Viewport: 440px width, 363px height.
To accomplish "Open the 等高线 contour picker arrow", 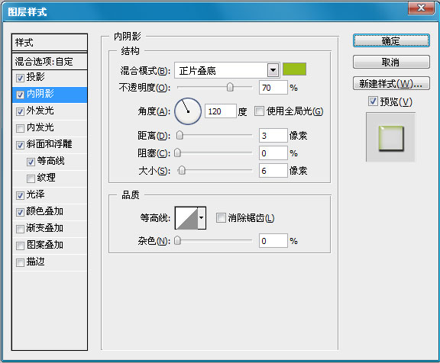I will [x=202, y=217].
